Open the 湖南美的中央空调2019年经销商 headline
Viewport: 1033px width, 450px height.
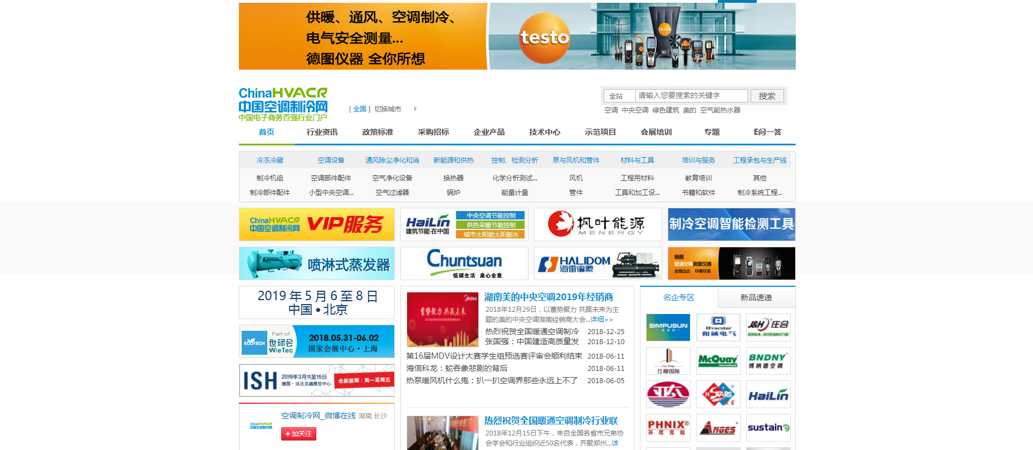coord(549,297)
